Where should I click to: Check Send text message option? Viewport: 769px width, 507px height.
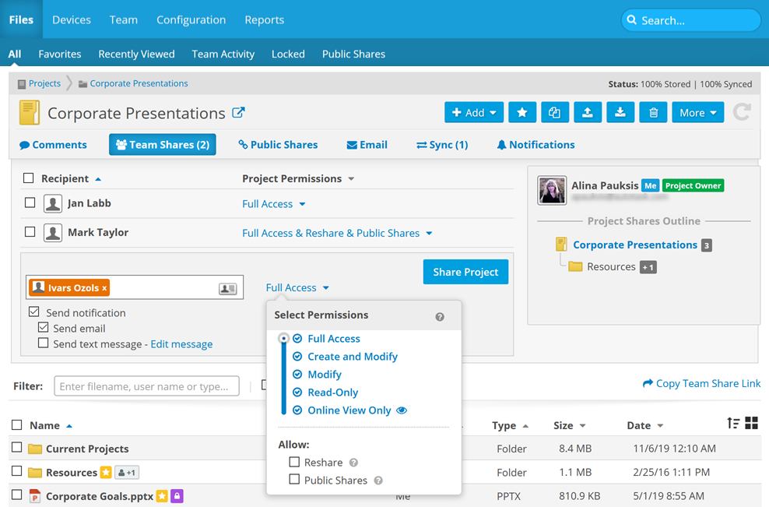[44, 343]
